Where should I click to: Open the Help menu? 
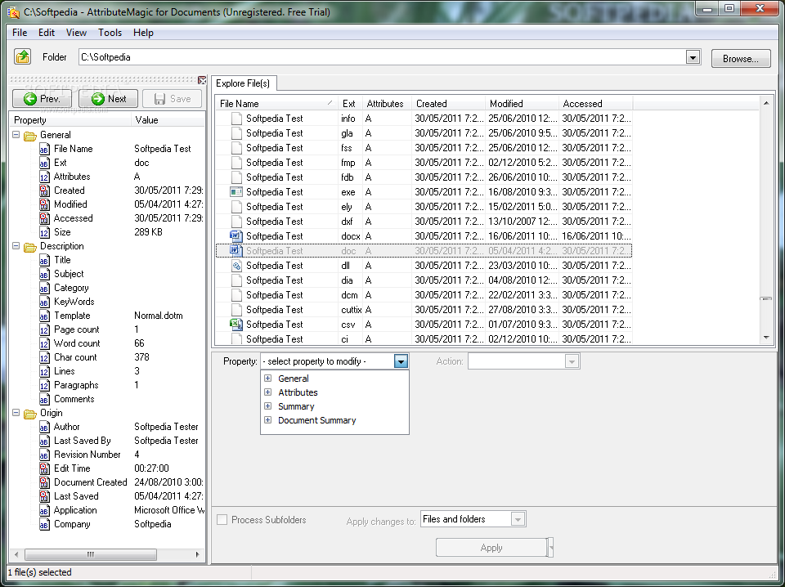(143, 33)
